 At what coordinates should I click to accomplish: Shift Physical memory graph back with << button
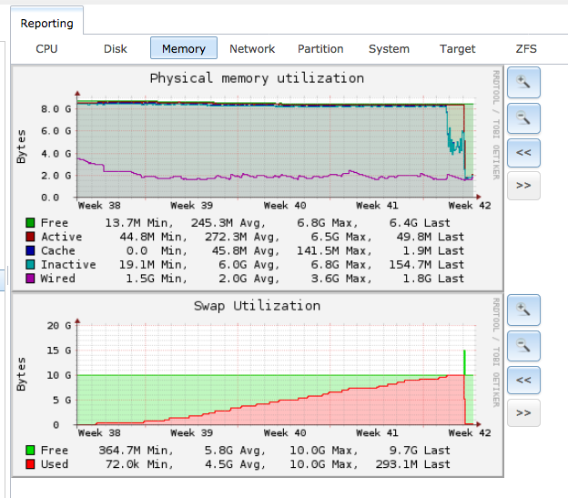point(523,151)
